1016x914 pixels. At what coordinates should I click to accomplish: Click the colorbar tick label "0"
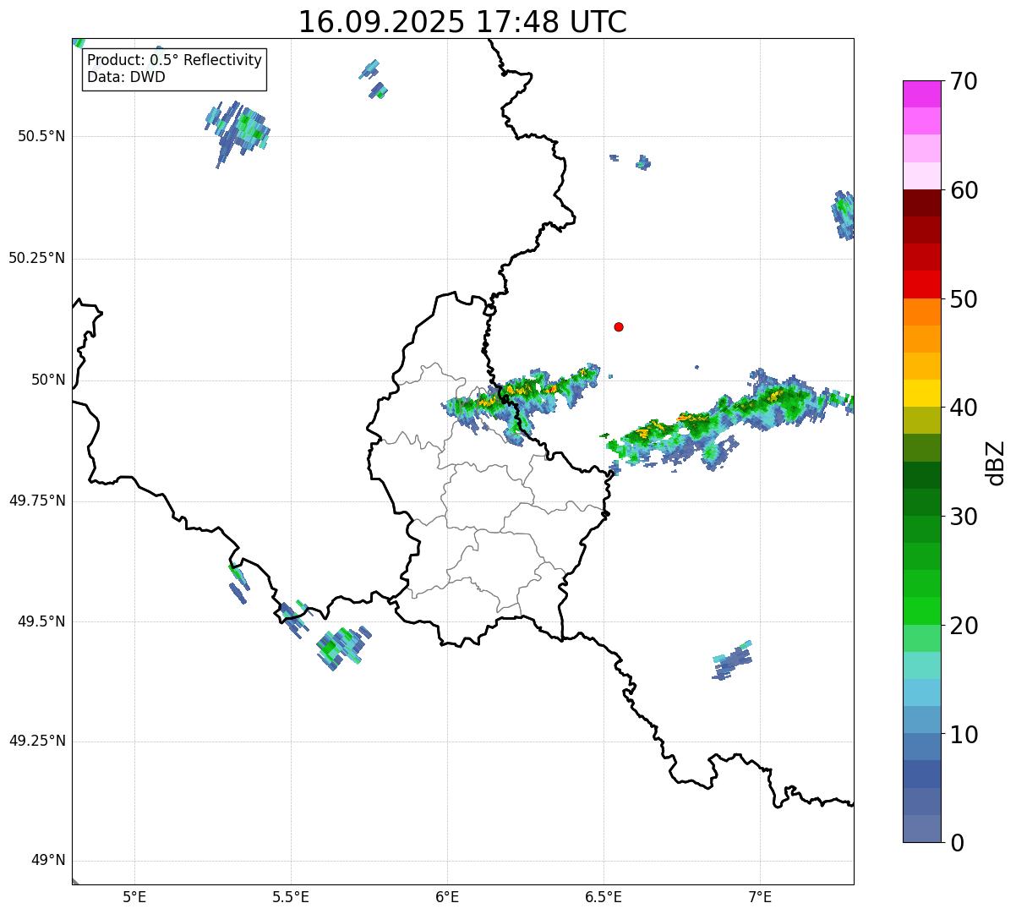(x=957, y=843)
